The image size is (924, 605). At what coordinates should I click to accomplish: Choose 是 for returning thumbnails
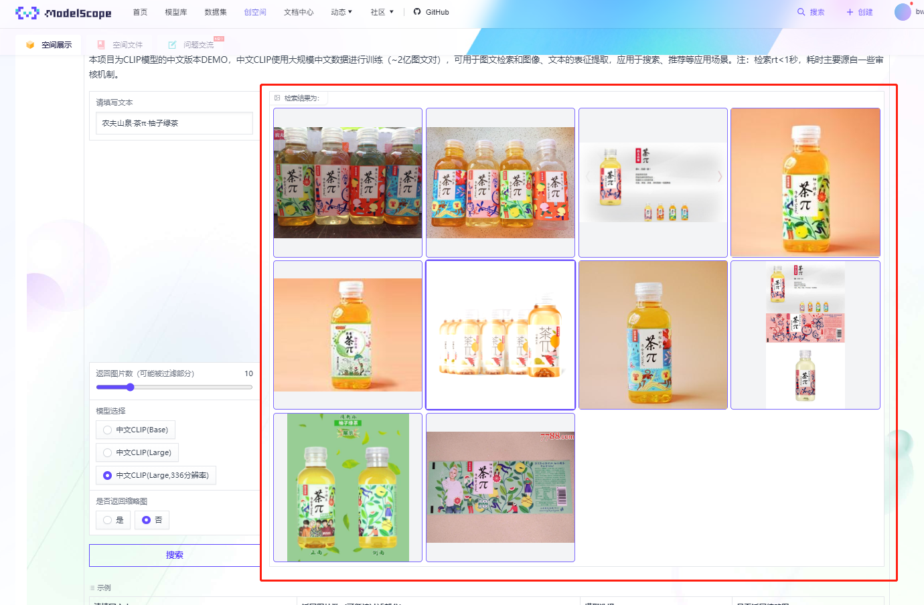click(x=113, y=520)
